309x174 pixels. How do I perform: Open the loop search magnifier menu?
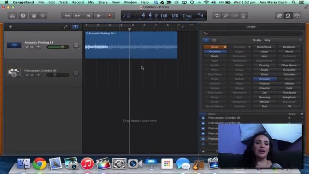[205, 33]
